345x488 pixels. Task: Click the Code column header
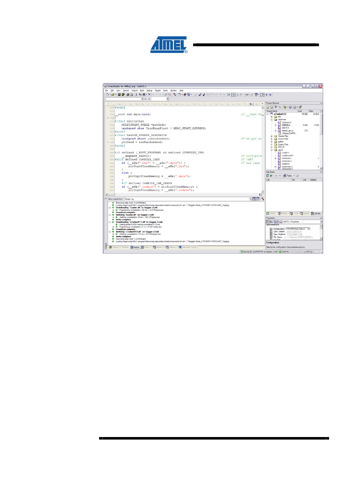tap(302, 111)
